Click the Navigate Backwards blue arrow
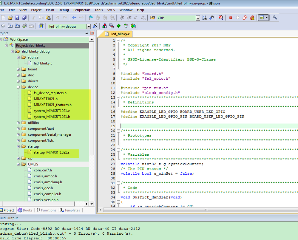 click(74, 18)
